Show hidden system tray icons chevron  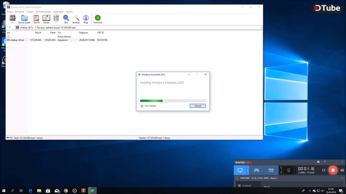[310, 191]
